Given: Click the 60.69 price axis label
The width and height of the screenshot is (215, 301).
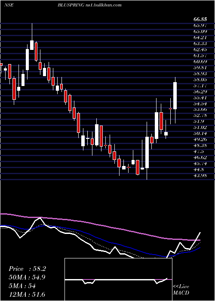Looking at the screenshot, I should click(x=200, y=61).
